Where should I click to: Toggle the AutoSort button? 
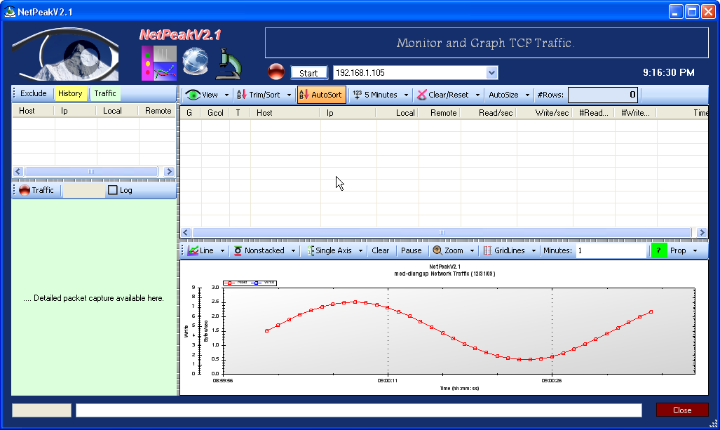[x=321, y=95]
